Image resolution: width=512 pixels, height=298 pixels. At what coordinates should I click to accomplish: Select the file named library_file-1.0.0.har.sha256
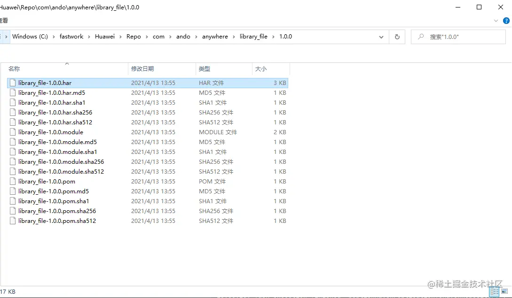click(x=55, y=113)
